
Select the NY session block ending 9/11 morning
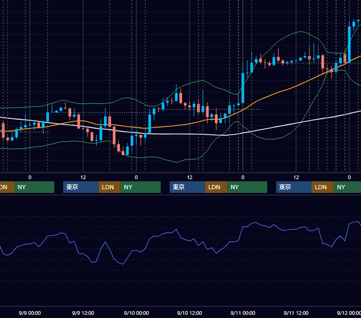tap(247, 187)
